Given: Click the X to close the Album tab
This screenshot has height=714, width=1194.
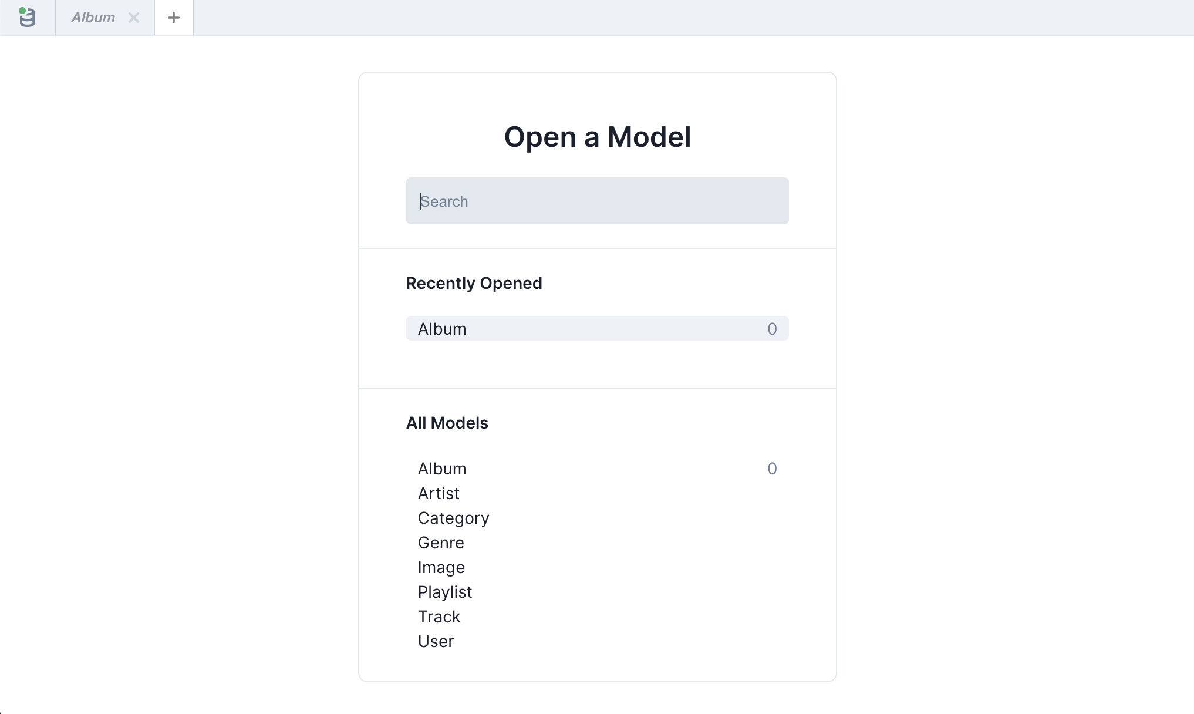Looking at the screenshot, I should tap(133, 18).
